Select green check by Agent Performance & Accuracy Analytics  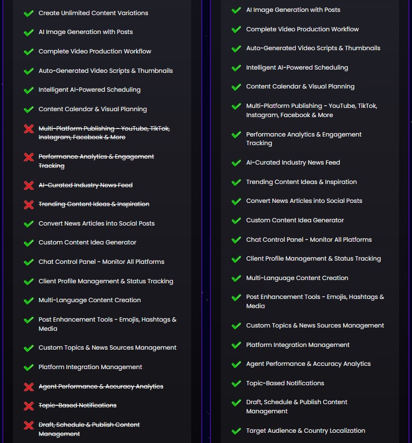point(236,364)
